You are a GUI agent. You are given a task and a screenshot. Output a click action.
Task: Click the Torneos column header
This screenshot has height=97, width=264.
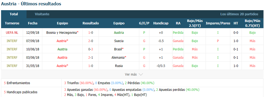coord(12,23)
